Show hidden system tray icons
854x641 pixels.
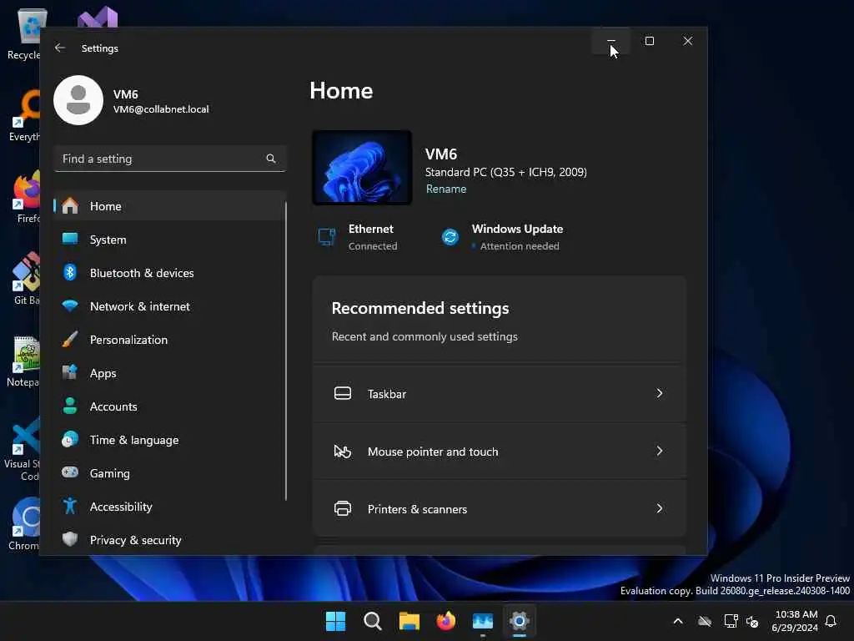pos(678,621)
